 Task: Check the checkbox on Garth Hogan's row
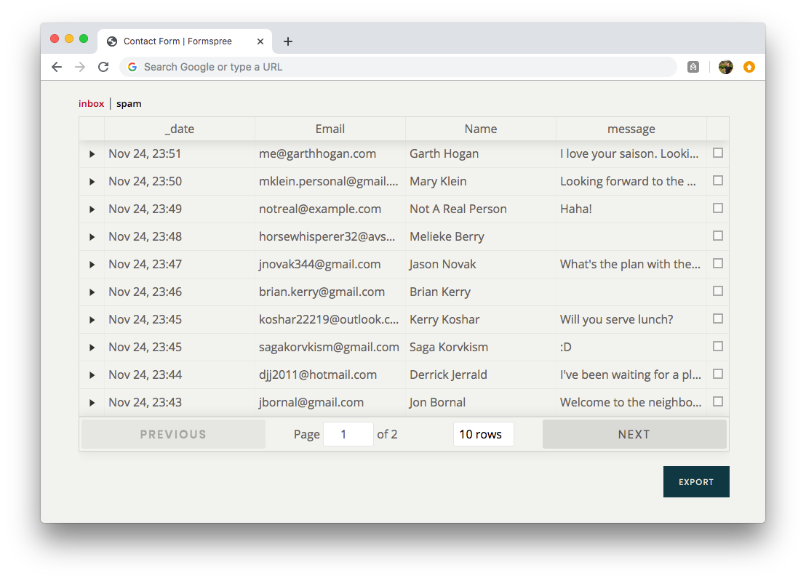(717, 153)
